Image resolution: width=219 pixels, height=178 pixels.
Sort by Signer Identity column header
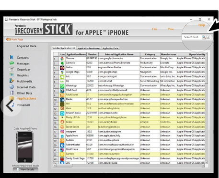click(x=191, y=54)
